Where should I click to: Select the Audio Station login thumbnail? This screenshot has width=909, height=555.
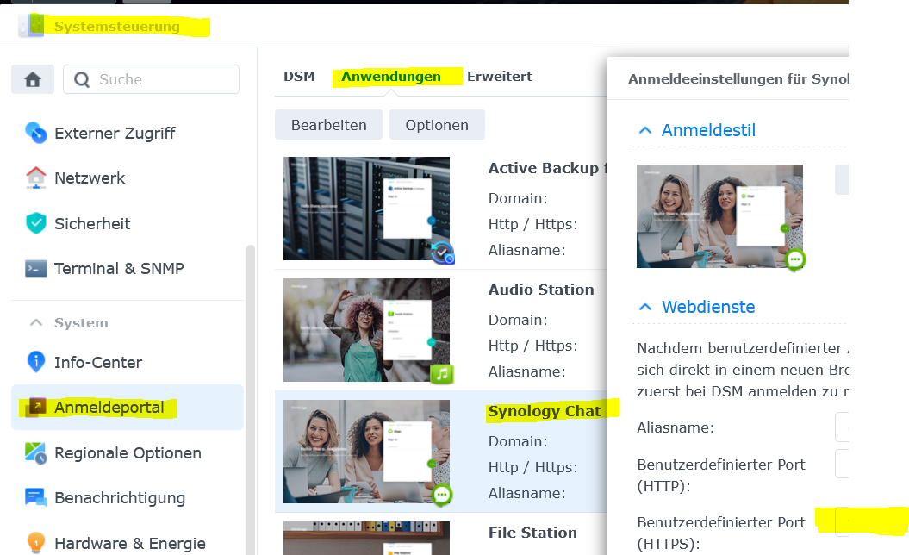point(366,330)
